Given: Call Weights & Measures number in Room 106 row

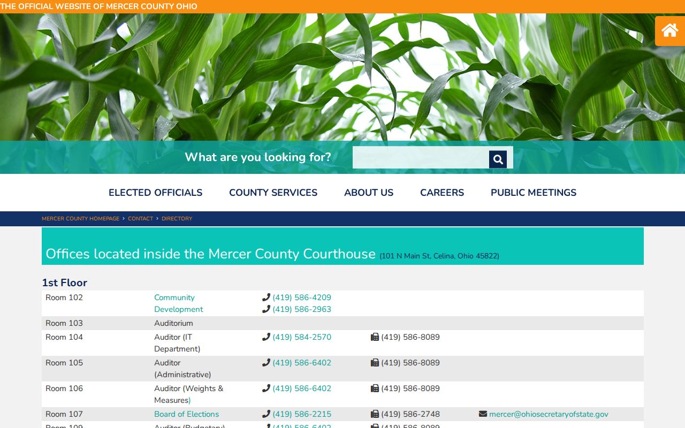Looking at the screenshot, I should 302,388.
